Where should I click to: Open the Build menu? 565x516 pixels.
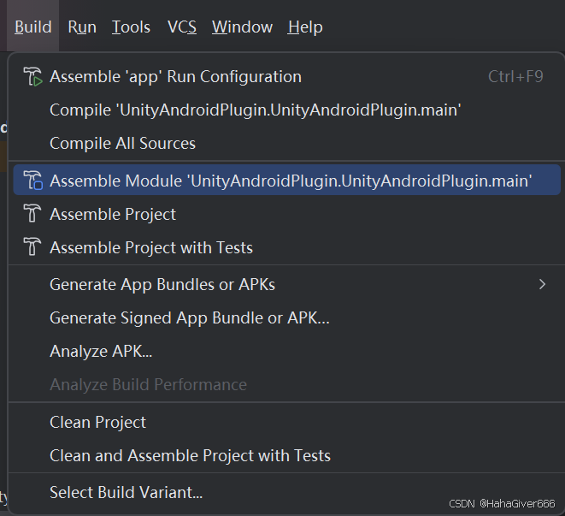coord(33,27)
